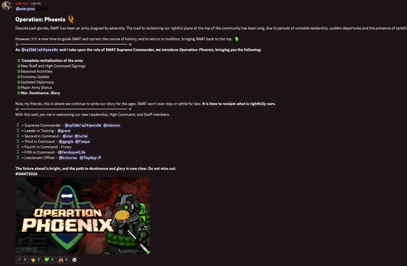Open the @grave mention profile
The height and width of the screenshot is (266, 407).
coord(64,131)
